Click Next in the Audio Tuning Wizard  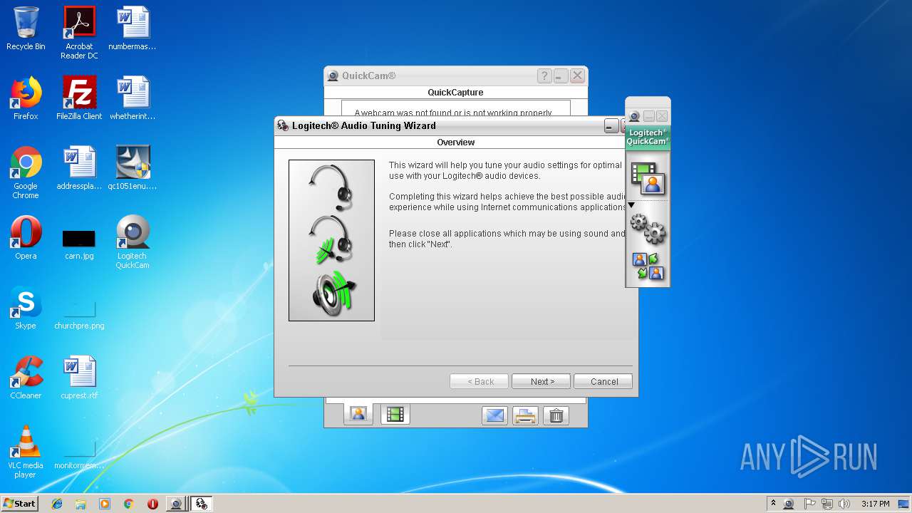click(541, 381)
